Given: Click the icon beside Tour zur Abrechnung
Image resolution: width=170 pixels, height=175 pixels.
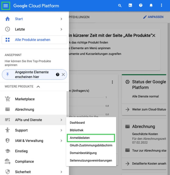Looking at the screenshot, I should point(127,150).
